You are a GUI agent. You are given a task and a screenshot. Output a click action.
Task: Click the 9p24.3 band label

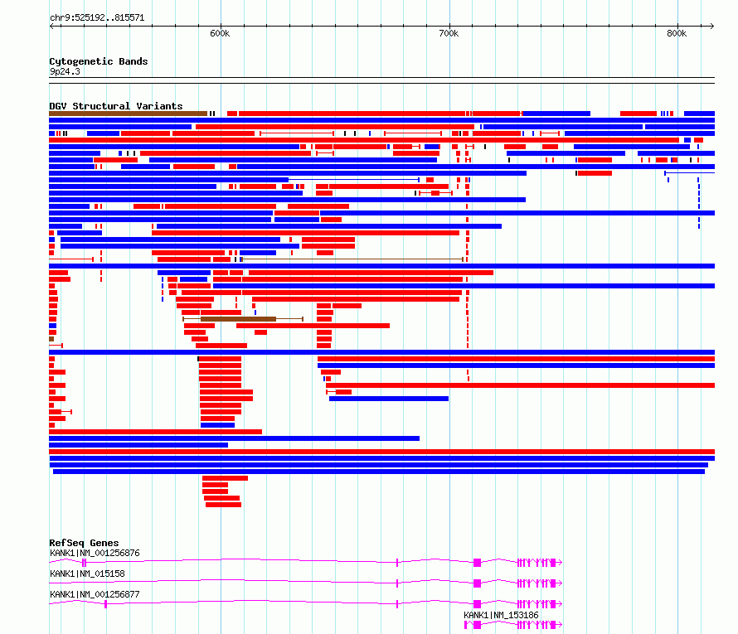coord(65,71)
